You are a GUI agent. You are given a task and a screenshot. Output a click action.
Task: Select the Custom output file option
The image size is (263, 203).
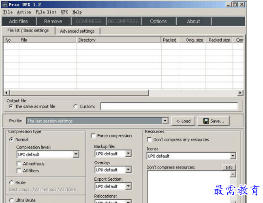[x=84, y=107]
